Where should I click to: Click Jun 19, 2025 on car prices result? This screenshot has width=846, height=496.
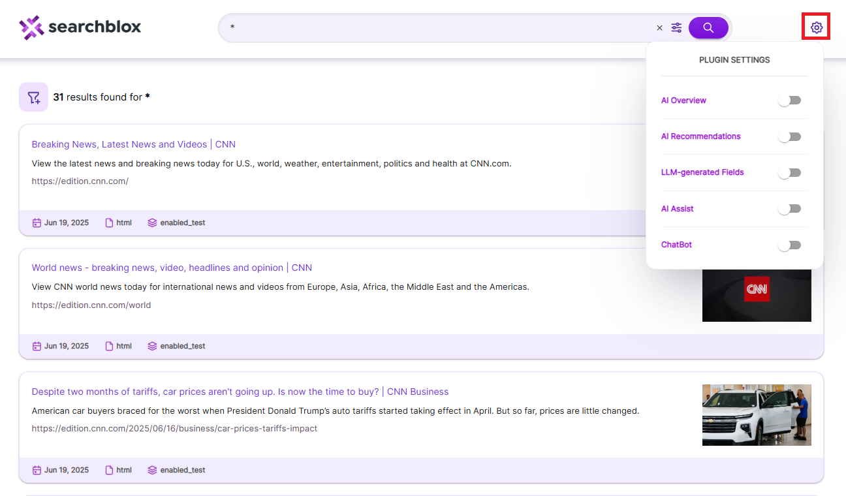click(67, 470)
